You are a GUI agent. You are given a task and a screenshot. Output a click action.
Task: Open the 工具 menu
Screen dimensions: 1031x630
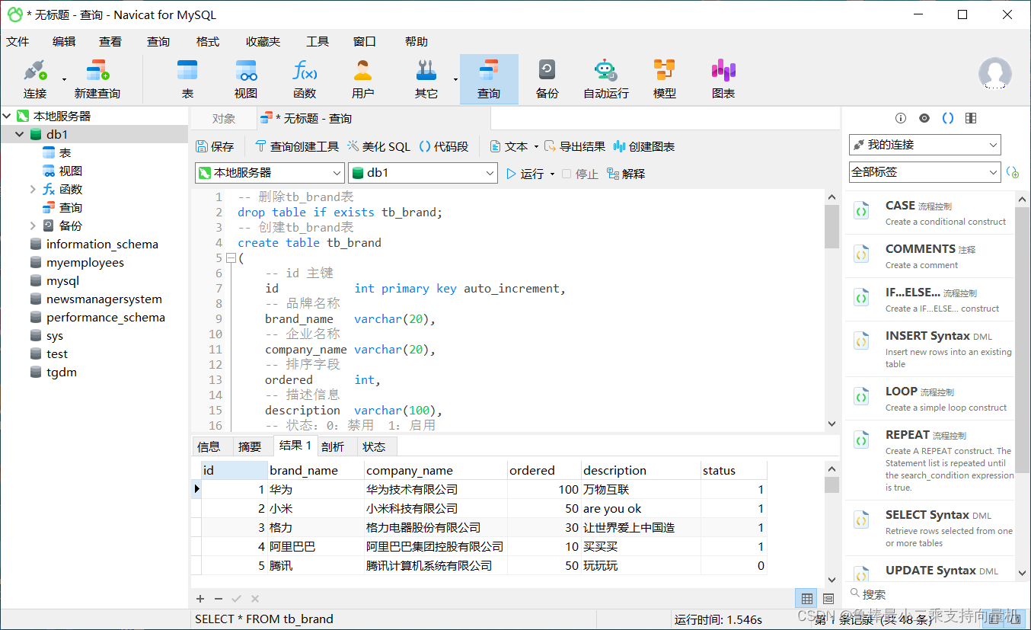point(318,41)
